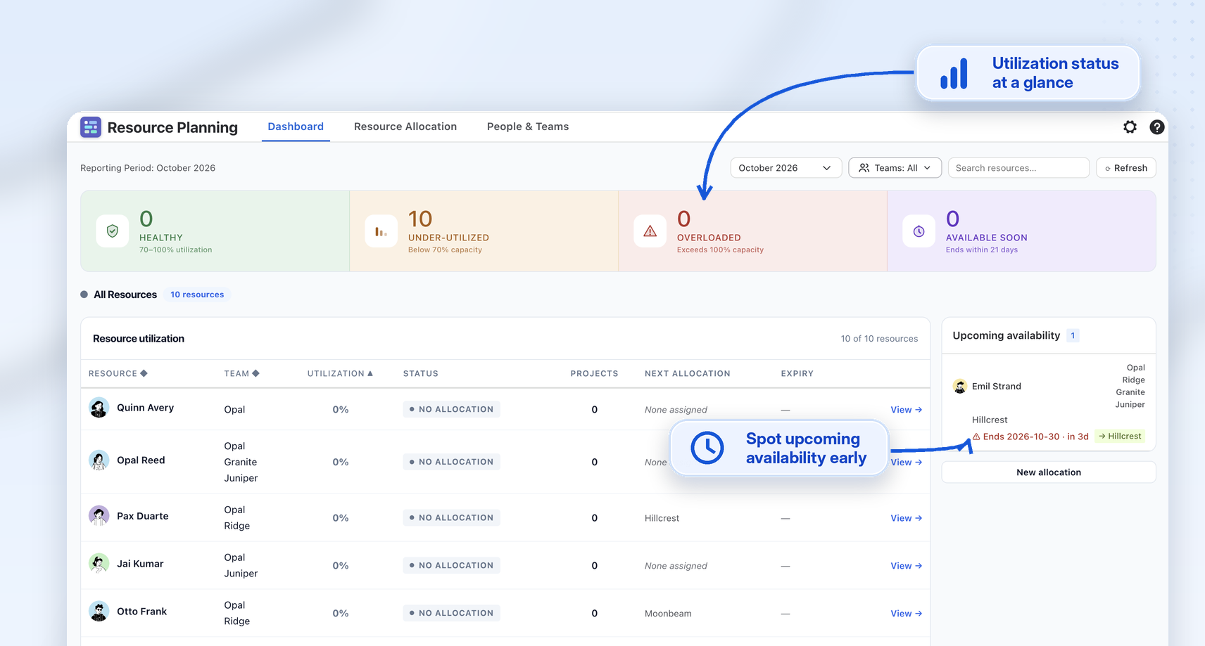Click 'Moonbeam' next allocation for Otto Frank

click(668, 614)
